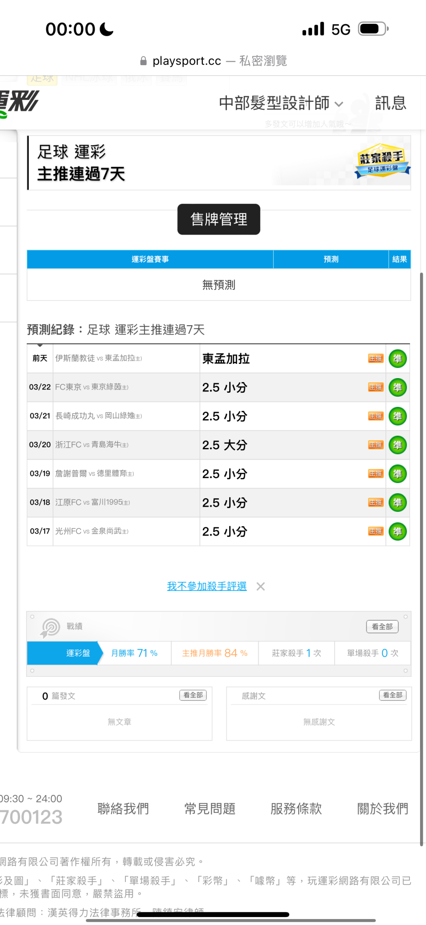Open 常見問題 footer link
Viewport: 426px width, 925px height.
point(209,809)
